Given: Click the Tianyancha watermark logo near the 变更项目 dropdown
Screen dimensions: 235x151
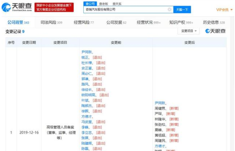Looking at the screenshot, I should [215, 31].
